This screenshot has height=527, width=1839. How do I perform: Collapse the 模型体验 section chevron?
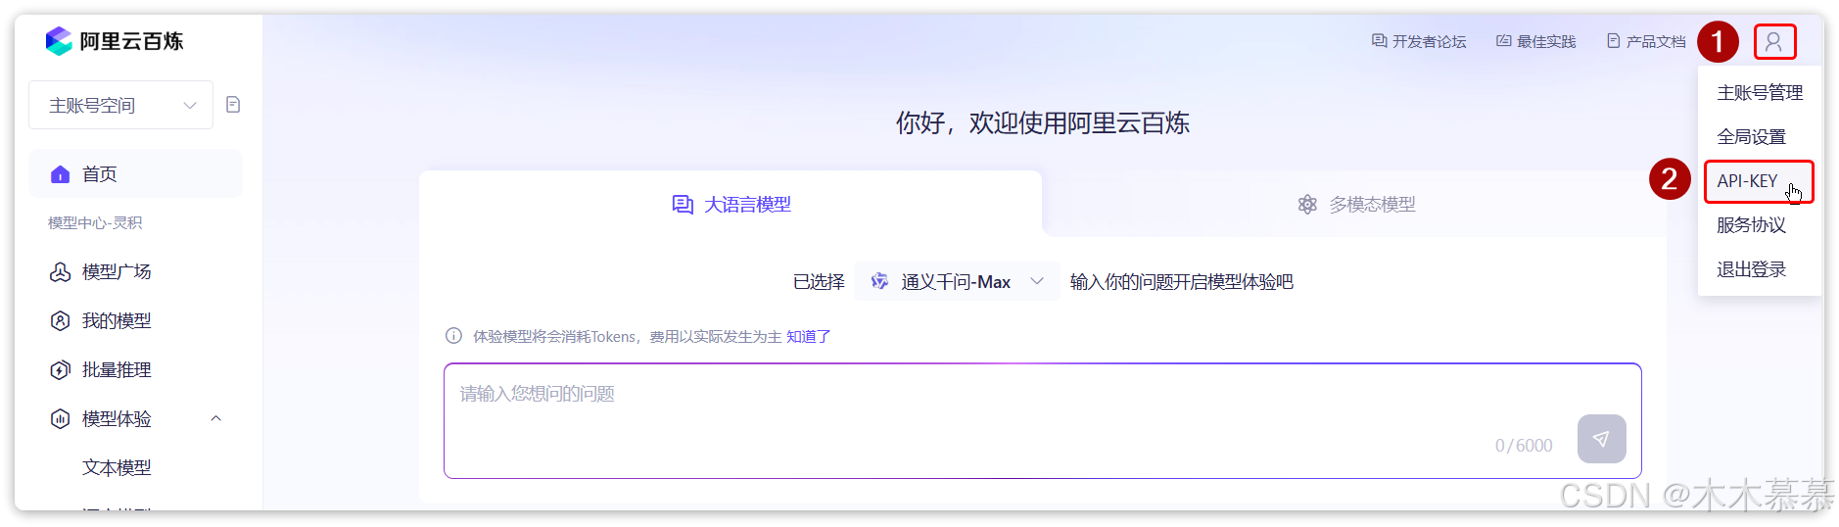click(216, 419)
